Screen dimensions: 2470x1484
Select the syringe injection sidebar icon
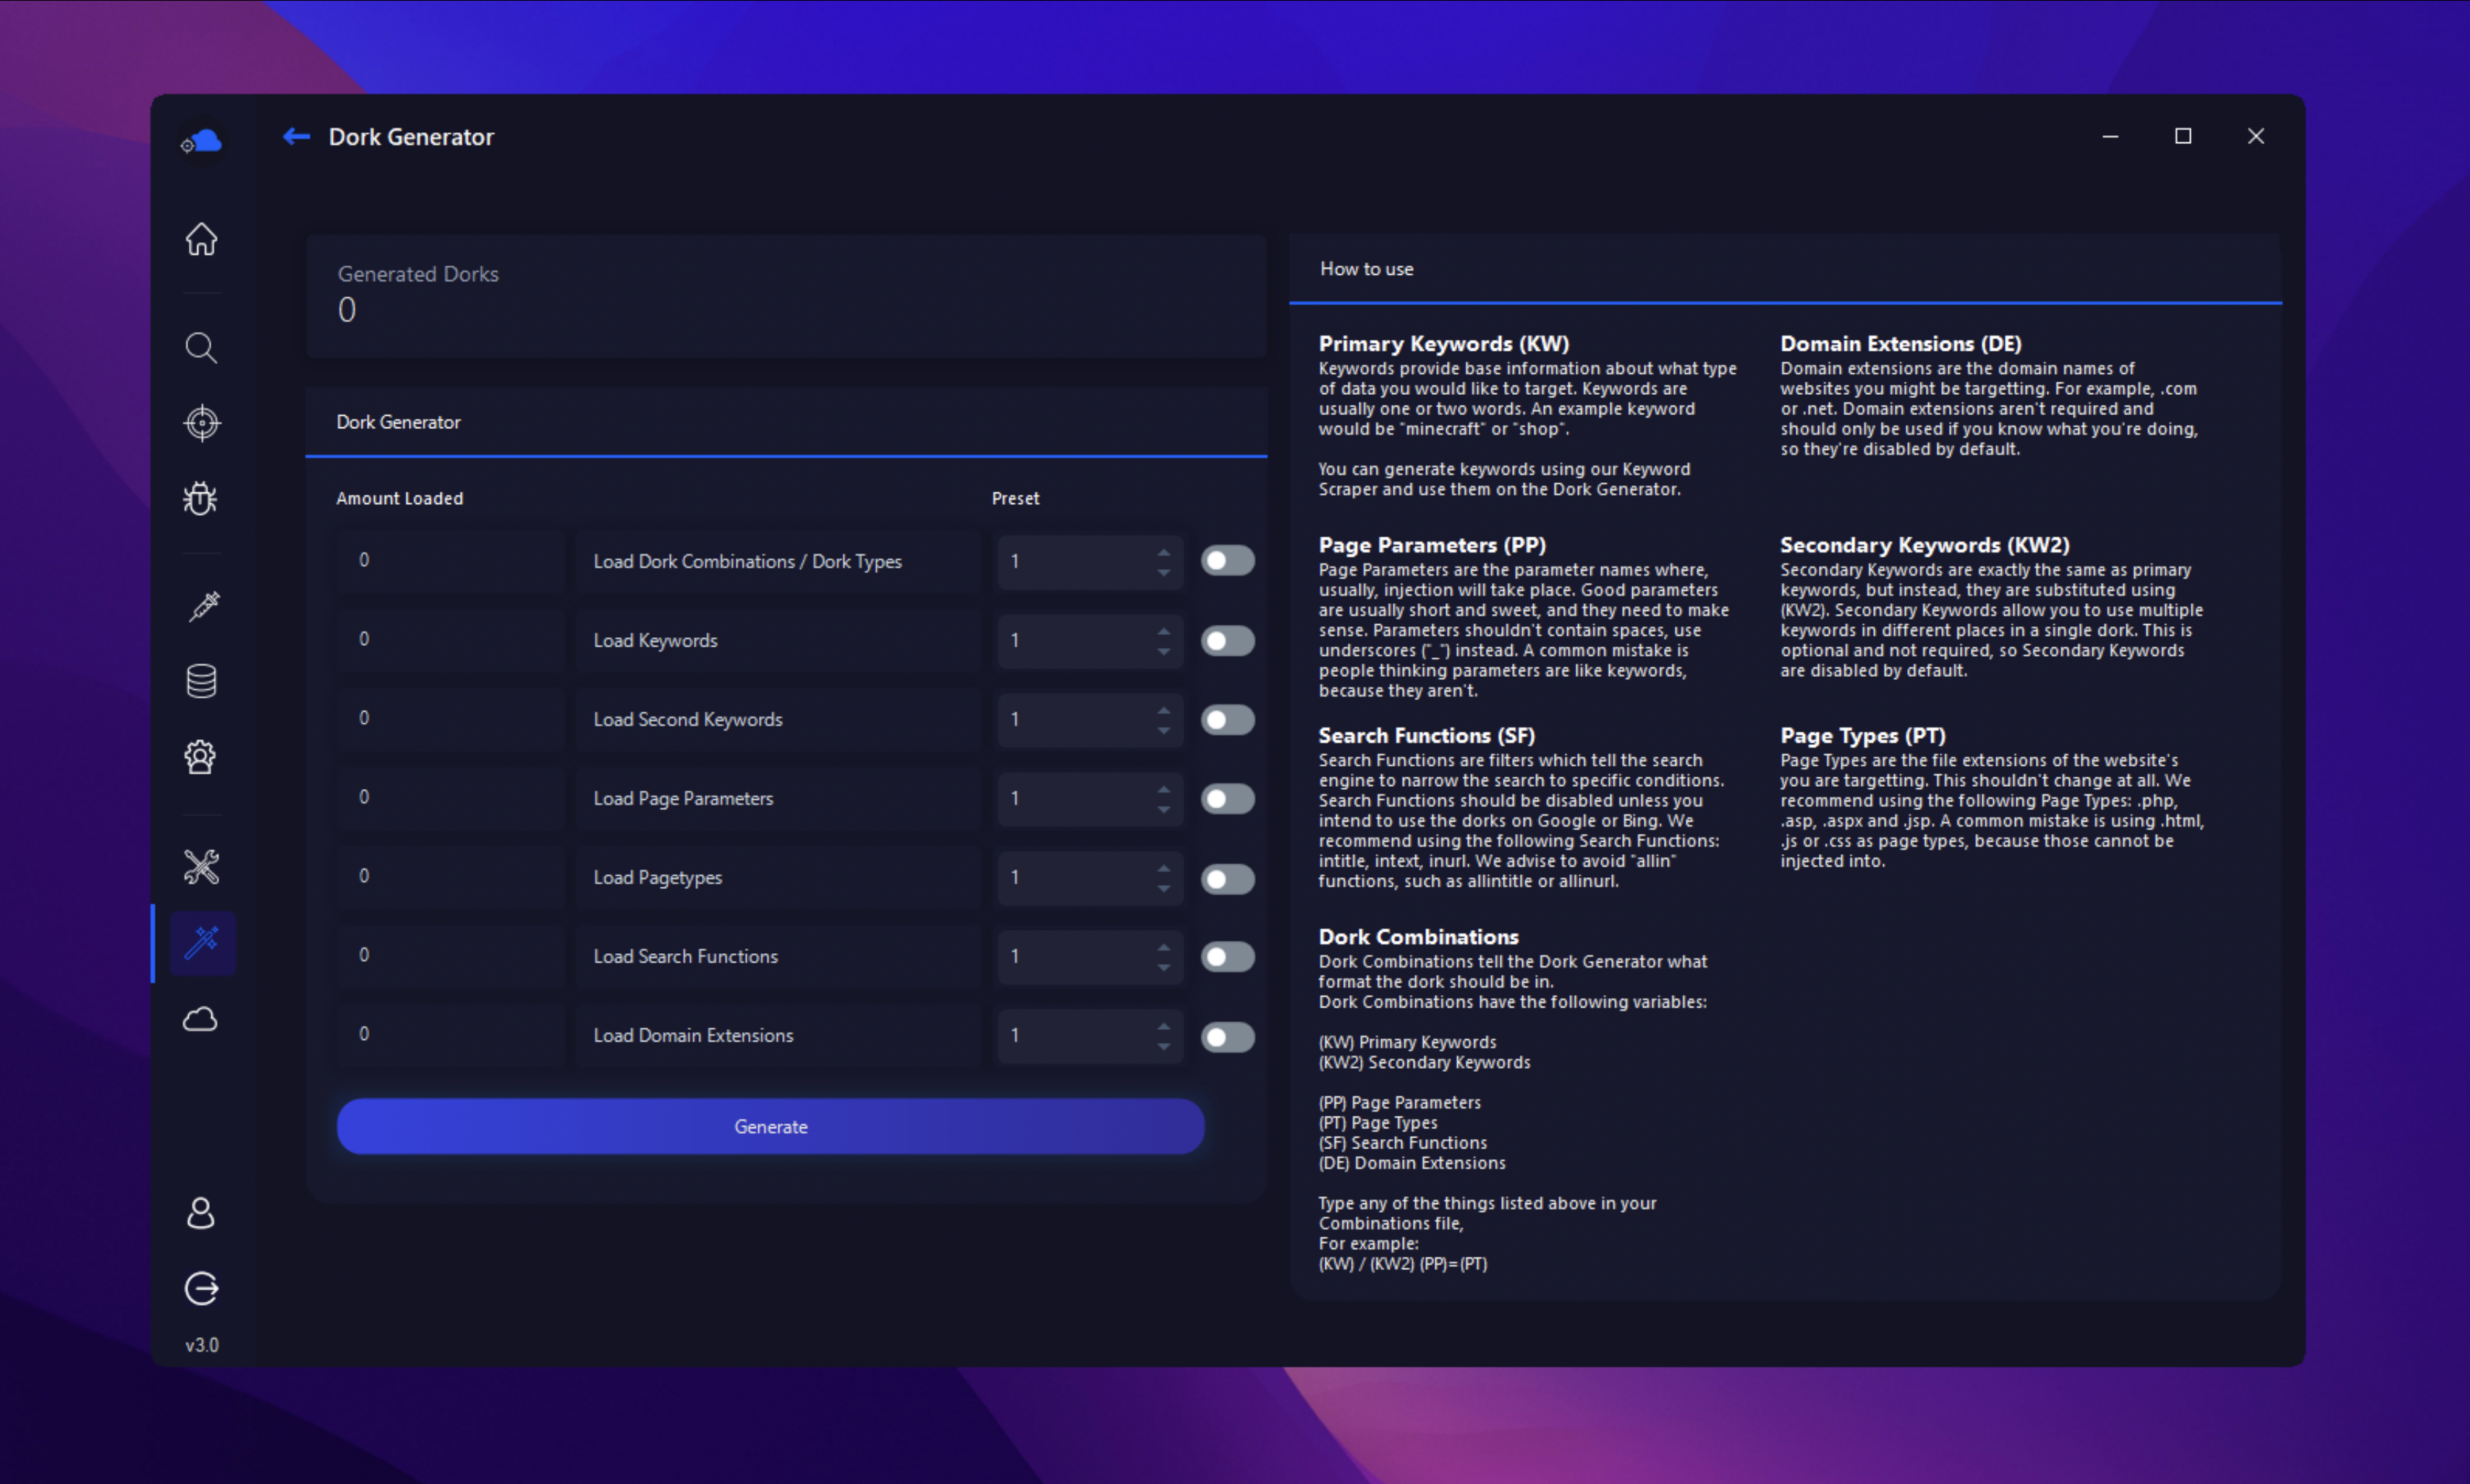click(x=203, y=606)
